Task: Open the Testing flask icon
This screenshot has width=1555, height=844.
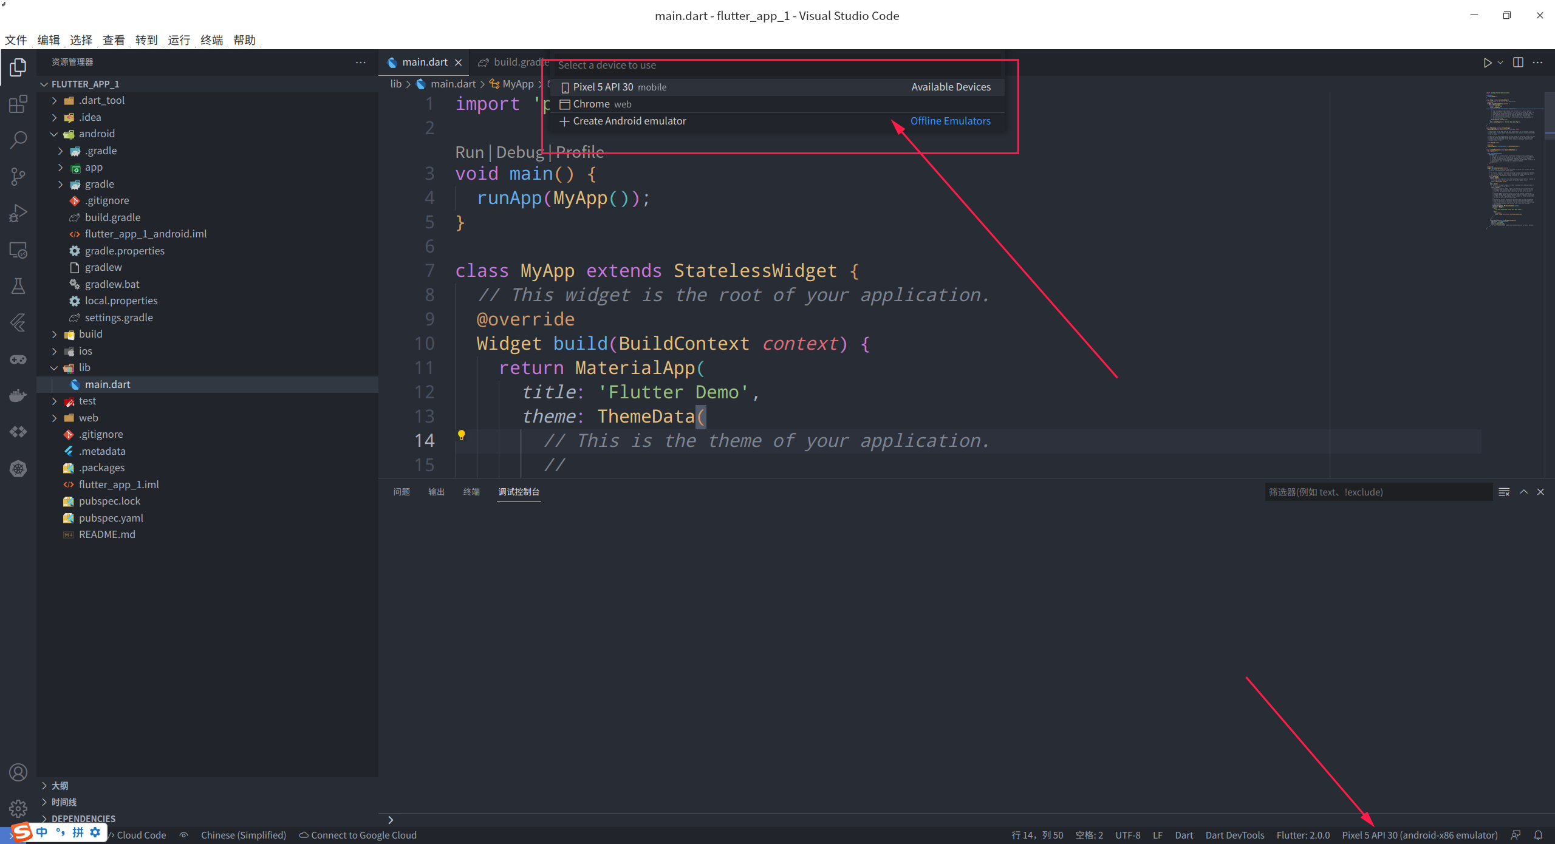Action: (18, 286)
